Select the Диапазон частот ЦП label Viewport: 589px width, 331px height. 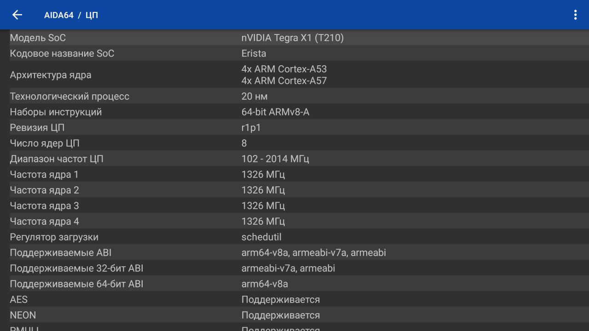tap(57, 159)
